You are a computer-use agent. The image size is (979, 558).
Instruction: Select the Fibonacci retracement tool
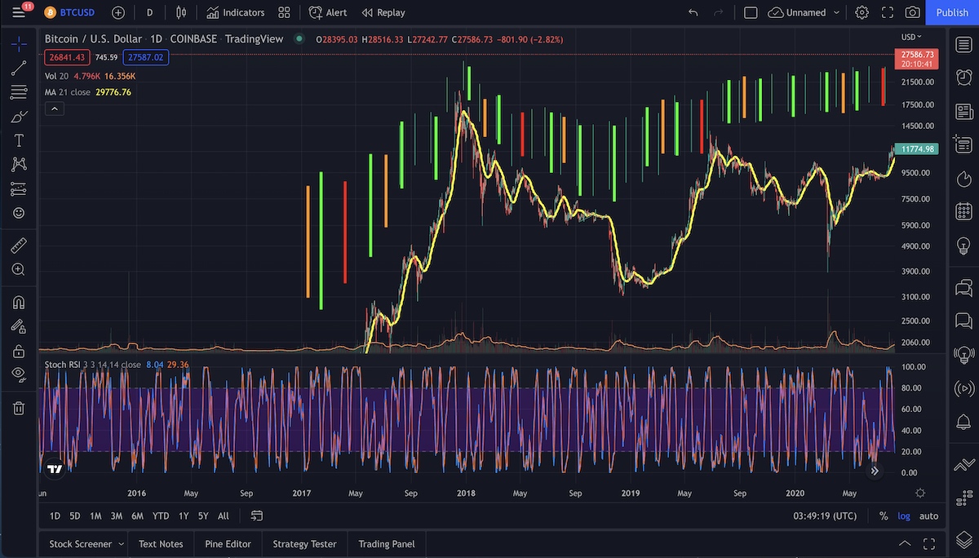(x=19, y=92)
